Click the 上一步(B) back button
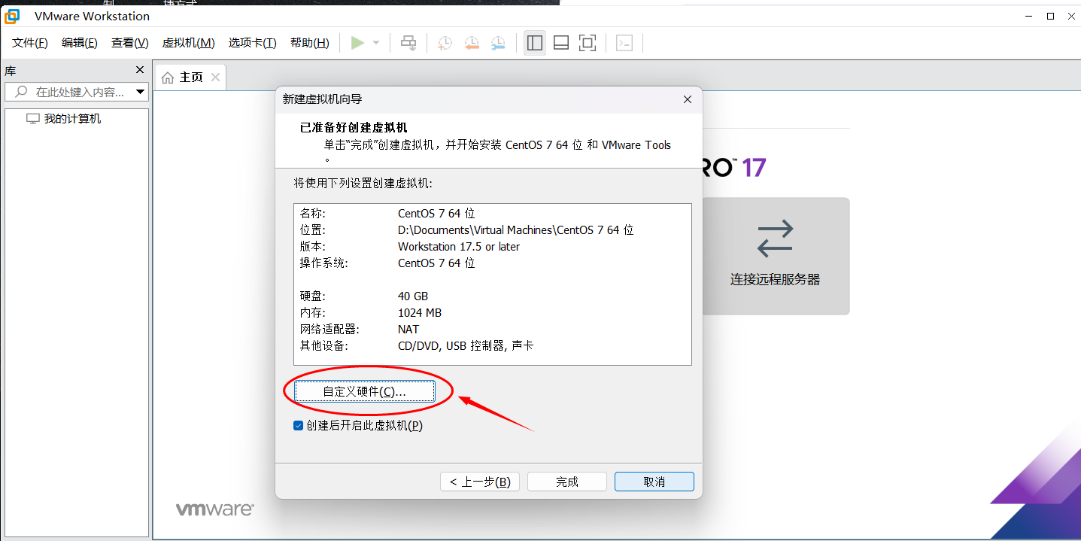The height and width of the screenshot is (541, 1081). coord(480,482)
